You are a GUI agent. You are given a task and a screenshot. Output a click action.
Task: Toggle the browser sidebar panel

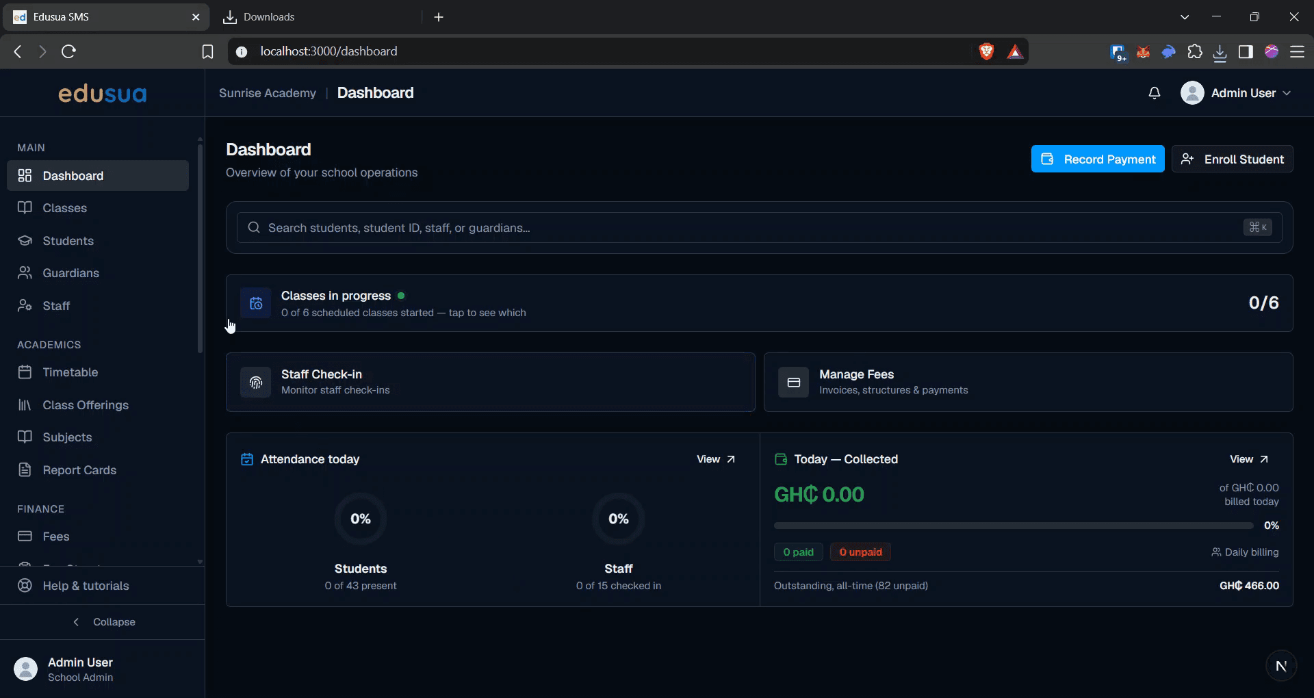click(1246, 51)
